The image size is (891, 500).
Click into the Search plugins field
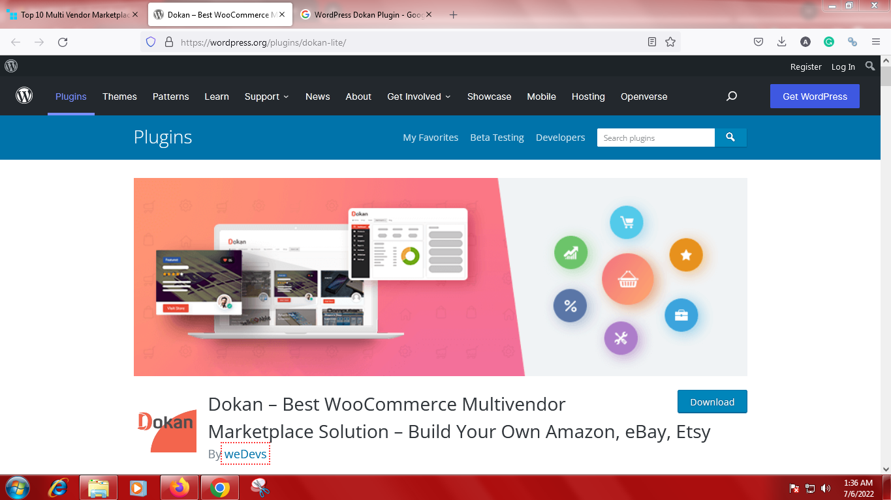coord(656,138)
